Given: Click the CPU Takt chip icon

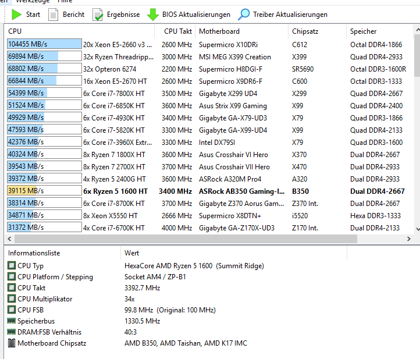Looking at the screenshot, I should click(12, 287).
